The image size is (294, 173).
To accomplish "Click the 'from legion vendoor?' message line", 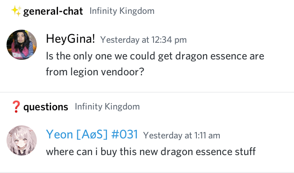I will tap(96, 72).
